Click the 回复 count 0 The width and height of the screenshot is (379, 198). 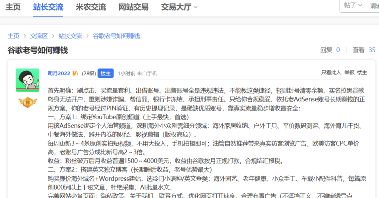pyautogui.click(x=338, y=50)
